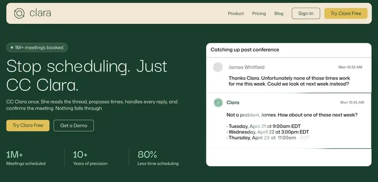Open the Product menu item
Screen dimensions: 378x182
point(236,14)
